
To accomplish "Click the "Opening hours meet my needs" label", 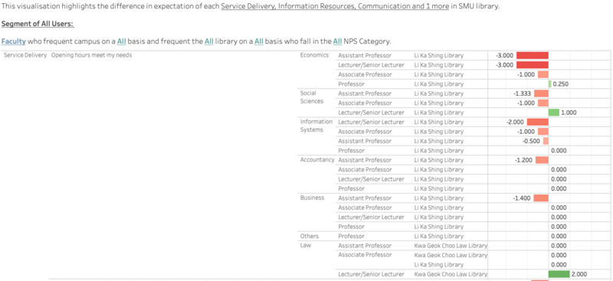I will click(x=91, y=55).
